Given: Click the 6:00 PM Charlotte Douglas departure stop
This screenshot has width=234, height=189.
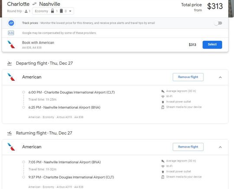Looking at the screenshot, I should point(71,93).
